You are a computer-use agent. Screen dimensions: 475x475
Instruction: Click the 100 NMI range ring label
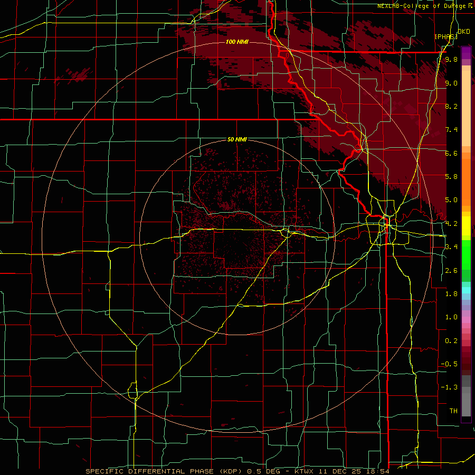[x=237, y=42]
